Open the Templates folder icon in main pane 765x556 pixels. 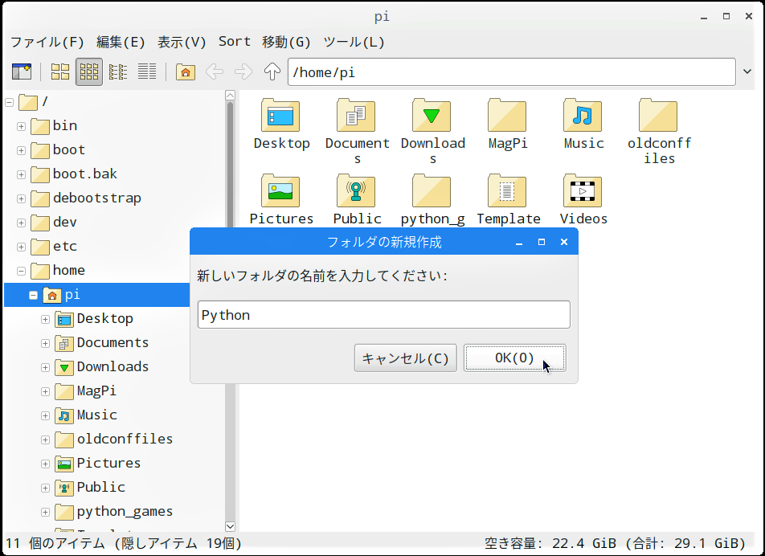pos(507,190)
